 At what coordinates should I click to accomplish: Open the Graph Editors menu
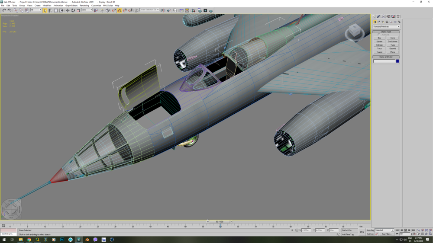(71, 6)
